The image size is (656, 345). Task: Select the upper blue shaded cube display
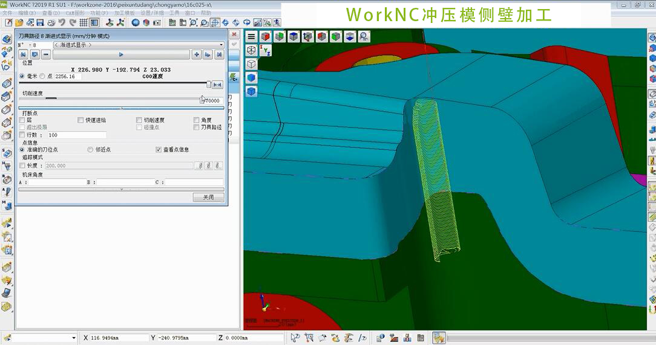point(251,78)
